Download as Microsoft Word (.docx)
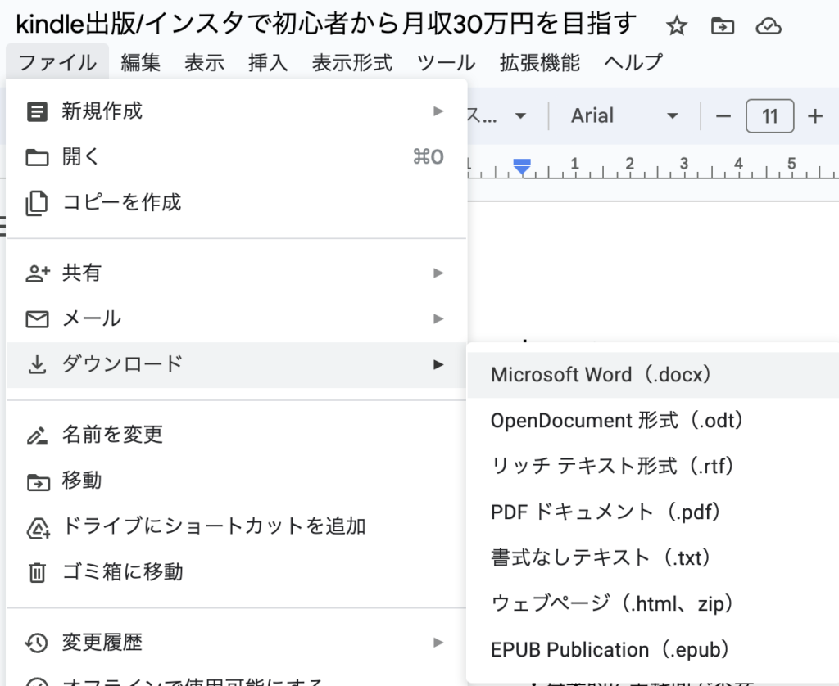The height and width of the screenshot is (686, 839). tap(601, 375)
